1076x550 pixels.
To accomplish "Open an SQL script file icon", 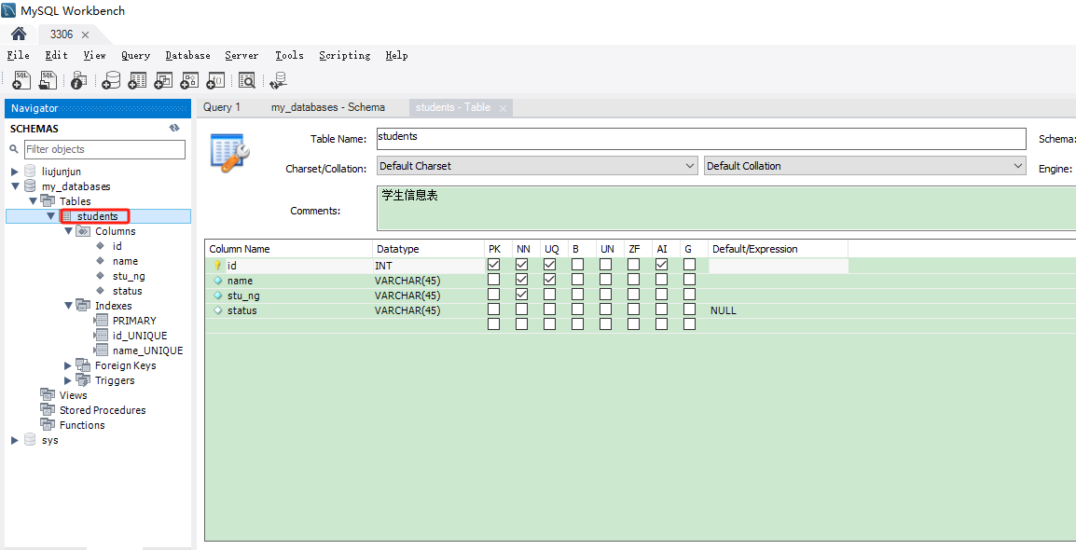I will tap(48, 80).
